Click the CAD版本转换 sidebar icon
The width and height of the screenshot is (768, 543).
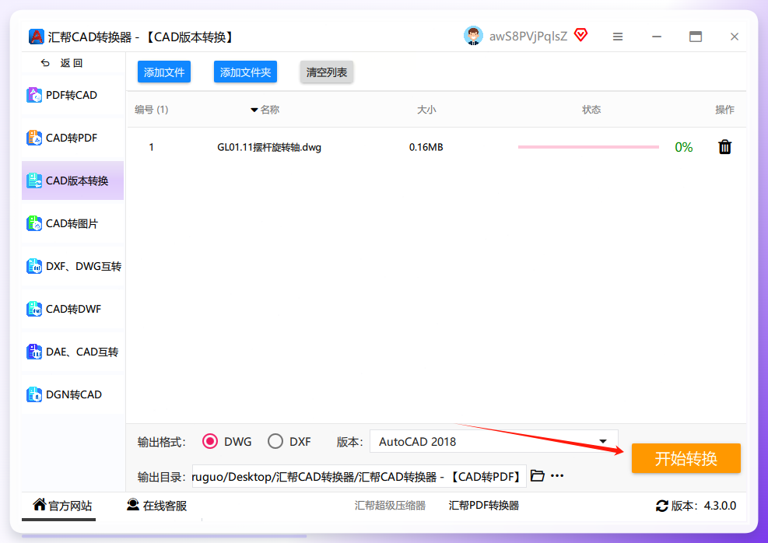(33, 180)
